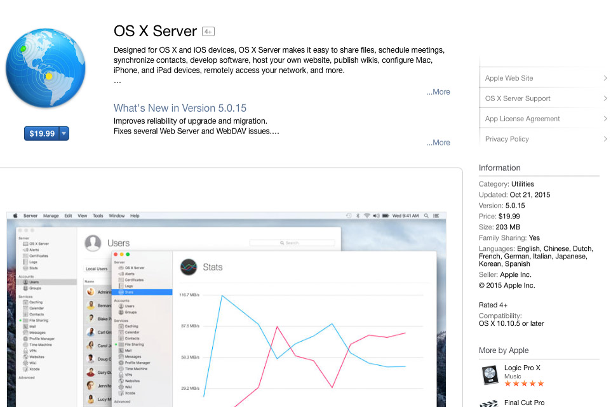Click the Apple menu in screenshot

point(16,215)
